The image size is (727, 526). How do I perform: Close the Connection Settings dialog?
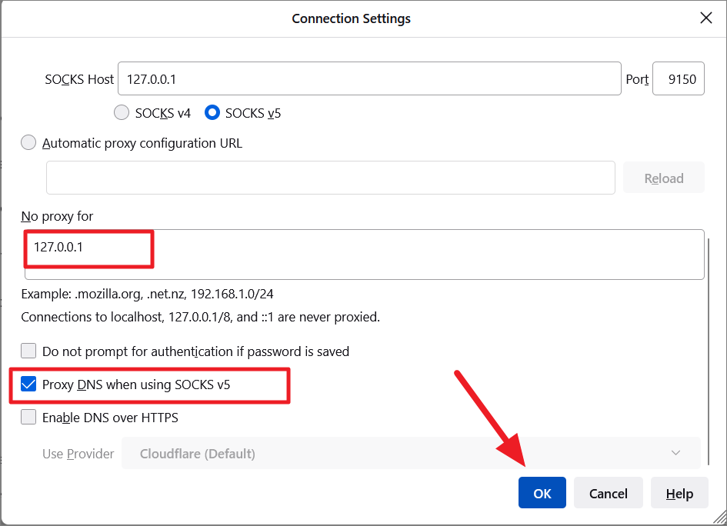click(705, 18)
